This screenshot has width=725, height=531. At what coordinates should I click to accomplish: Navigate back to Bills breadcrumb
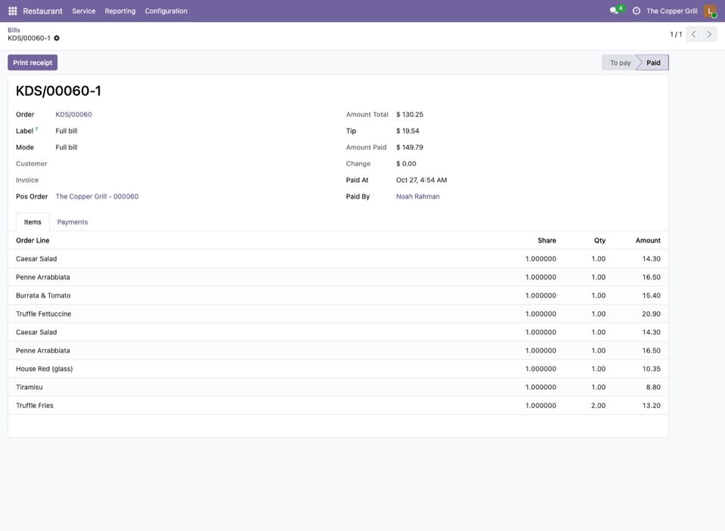(x=14, y=30)
